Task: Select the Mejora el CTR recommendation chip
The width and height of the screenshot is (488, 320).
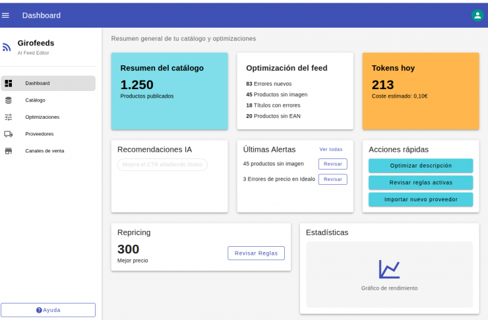Action: point(162,165)
